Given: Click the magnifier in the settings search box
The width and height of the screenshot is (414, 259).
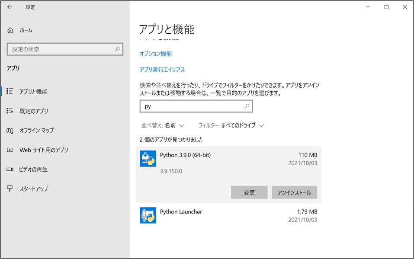Looking at the screenshot, I should [x=117, y=49].
